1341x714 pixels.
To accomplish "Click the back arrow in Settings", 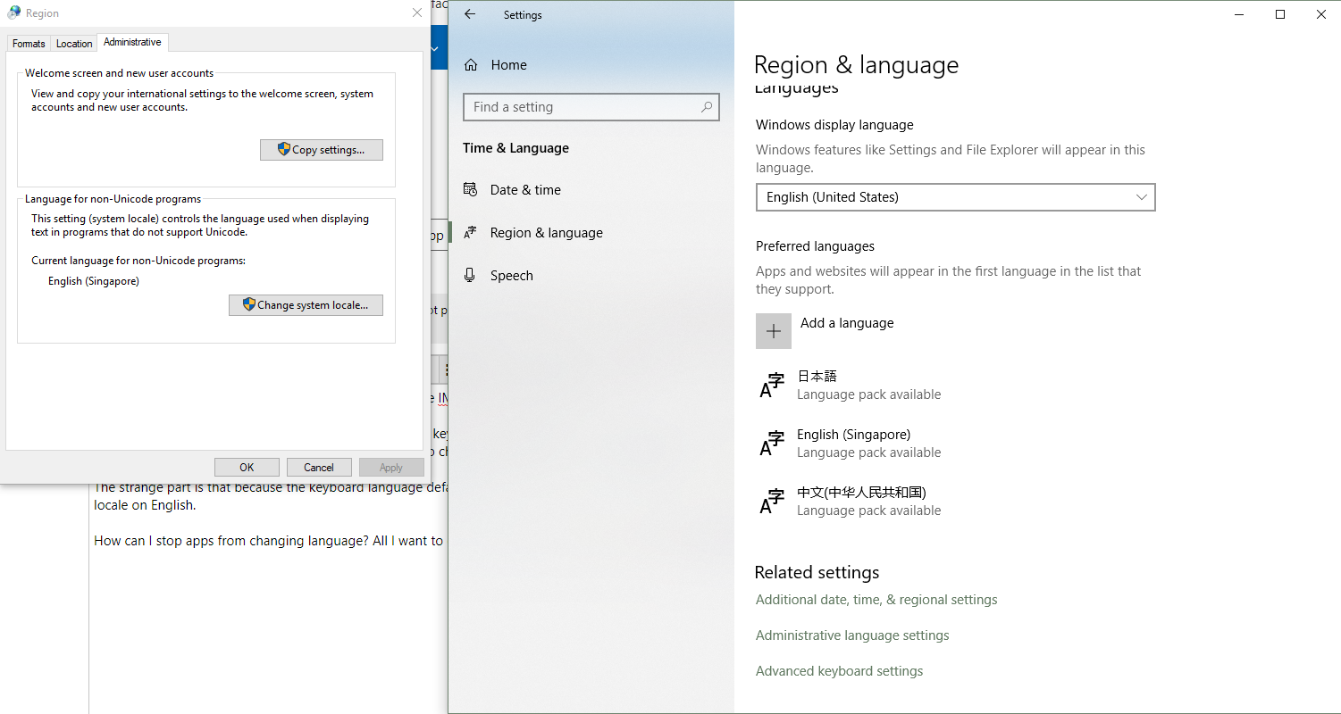I will point(470,14).
